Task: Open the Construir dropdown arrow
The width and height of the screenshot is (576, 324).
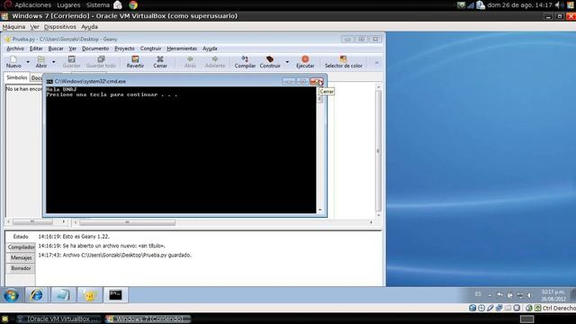Action: 287,62
